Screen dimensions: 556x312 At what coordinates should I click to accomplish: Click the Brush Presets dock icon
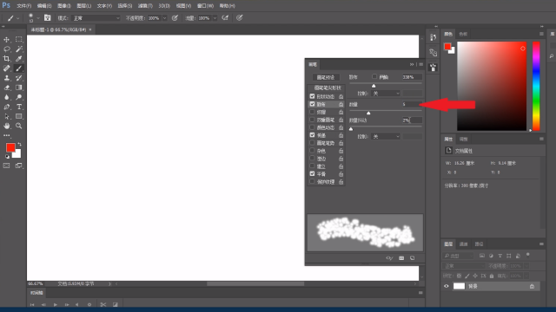(433, 68)
